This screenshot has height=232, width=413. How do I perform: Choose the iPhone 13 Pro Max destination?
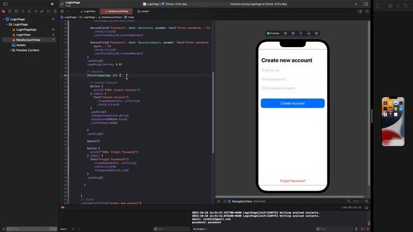tap(174, 4)
